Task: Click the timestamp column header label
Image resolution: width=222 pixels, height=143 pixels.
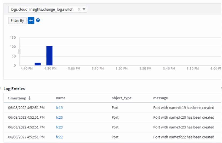Action: pos(17,98)
